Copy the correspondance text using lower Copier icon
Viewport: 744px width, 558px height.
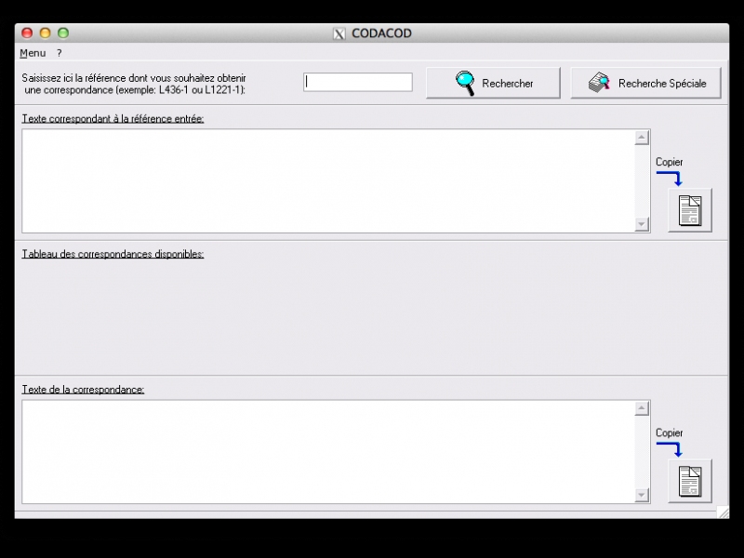[689, 481]
